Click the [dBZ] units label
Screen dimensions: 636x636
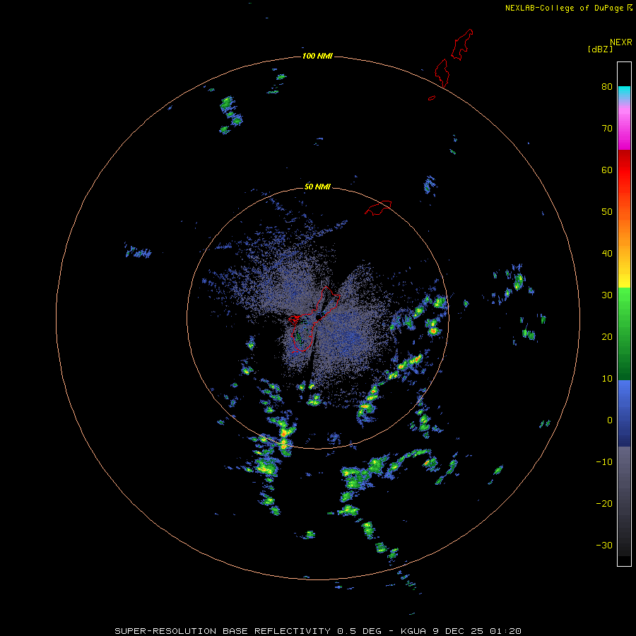(x=600, y=49)
